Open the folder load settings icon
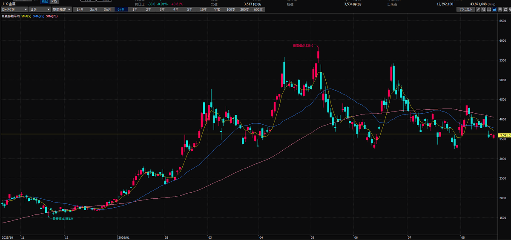511x240 pixels. click(505, 9)
